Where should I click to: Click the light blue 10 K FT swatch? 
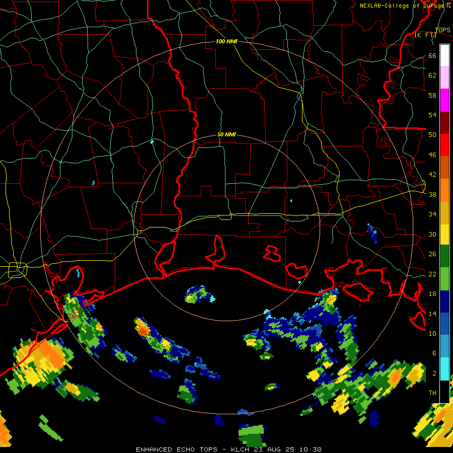point(444,346)
